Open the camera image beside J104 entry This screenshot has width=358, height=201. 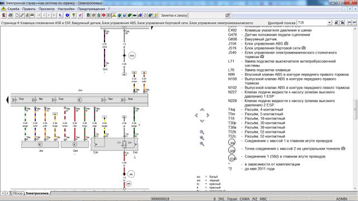(x=286, y=44)
